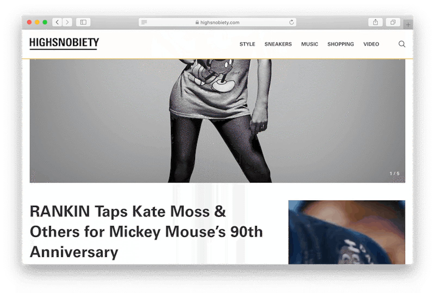Toggle the Safari sidebar icon
The height and width of the screenshot is (293, 435).
pos(83,22)
